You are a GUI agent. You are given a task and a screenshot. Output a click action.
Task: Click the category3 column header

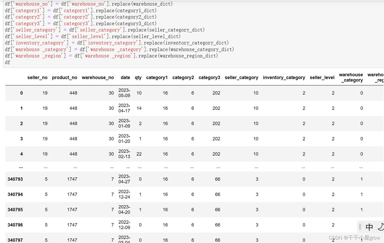(209, 78)
